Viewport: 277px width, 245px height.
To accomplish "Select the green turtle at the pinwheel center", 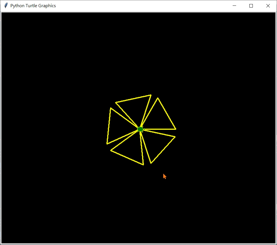I will 140,129.
